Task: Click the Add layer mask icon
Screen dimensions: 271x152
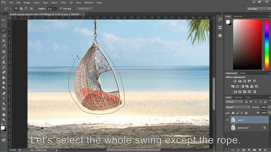Action: (x=244, y=150)
